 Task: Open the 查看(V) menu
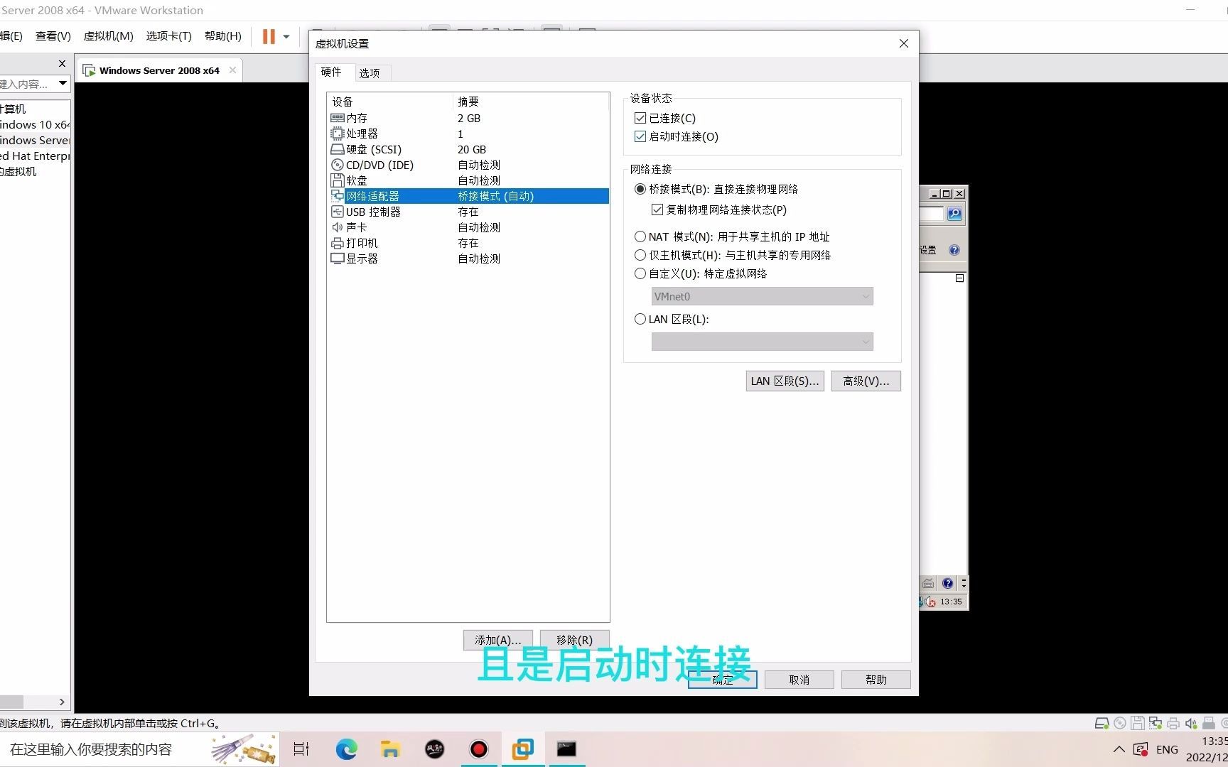[53, 36]
